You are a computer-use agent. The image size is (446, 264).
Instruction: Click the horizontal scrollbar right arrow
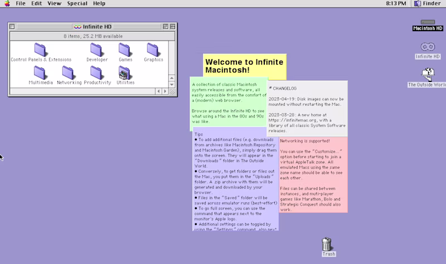coord(165,91)
